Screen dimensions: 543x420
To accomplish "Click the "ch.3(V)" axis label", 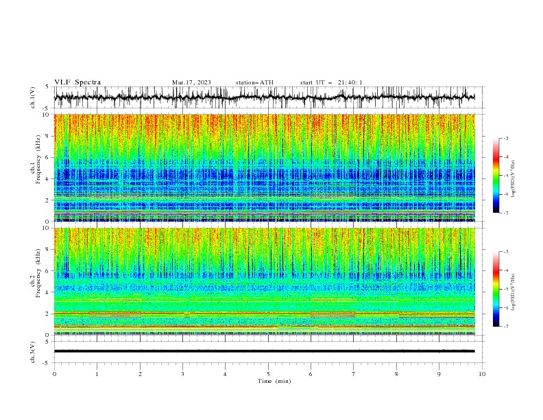I will (33, 352).
